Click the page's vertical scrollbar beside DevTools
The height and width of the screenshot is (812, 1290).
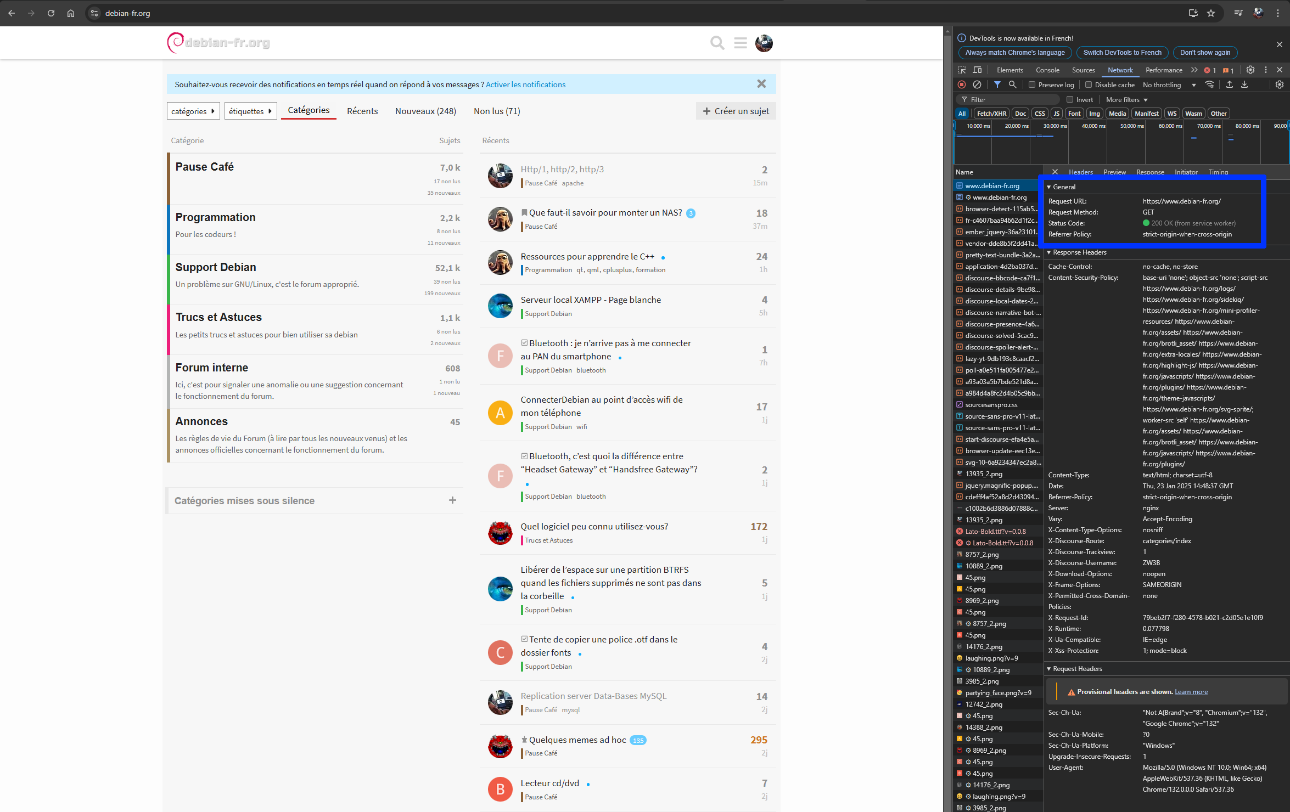click(947, 422)
